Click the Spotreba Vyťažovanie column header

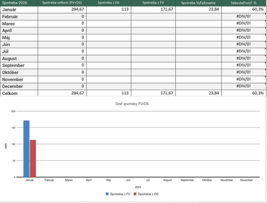198,3
